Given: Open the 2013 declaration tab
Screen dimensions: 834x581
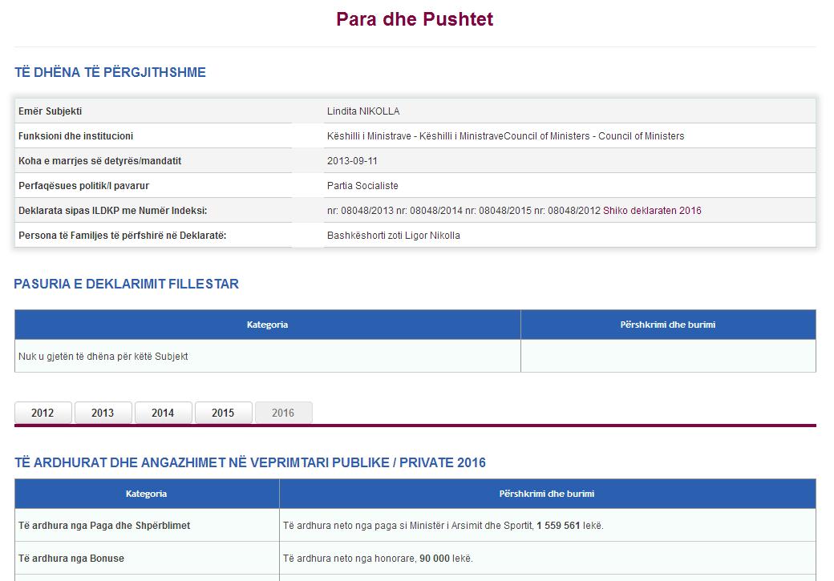Looking at the screenshot, I should pos(103,413).
